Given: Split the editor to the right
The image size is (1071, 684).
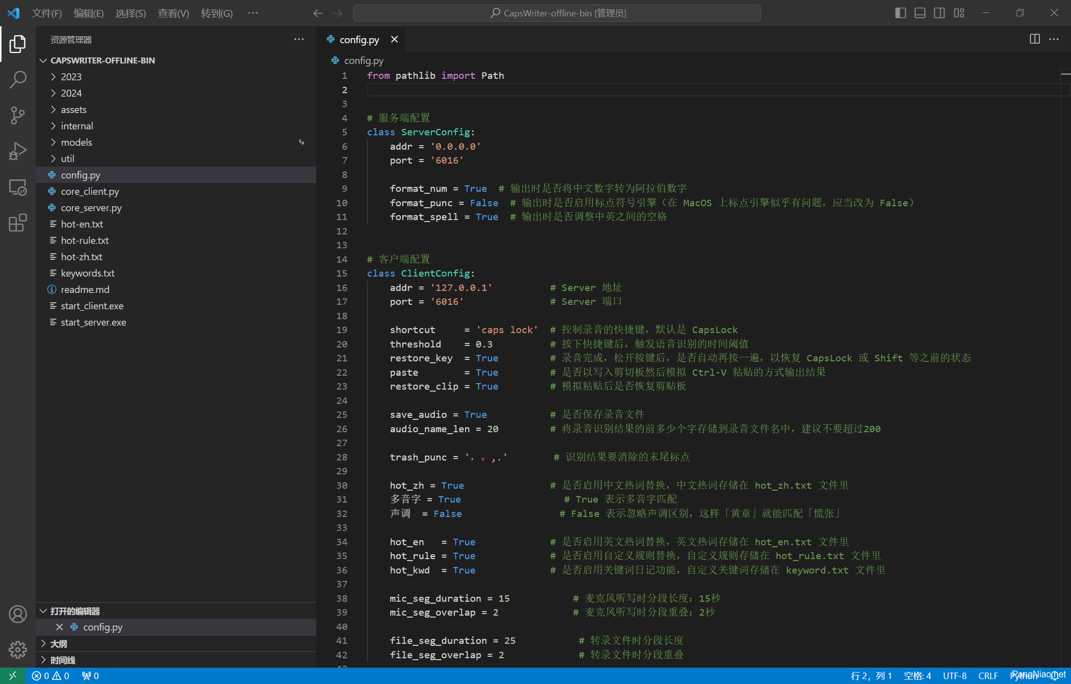Looking at the screenshot, I should click(1035, 39).
